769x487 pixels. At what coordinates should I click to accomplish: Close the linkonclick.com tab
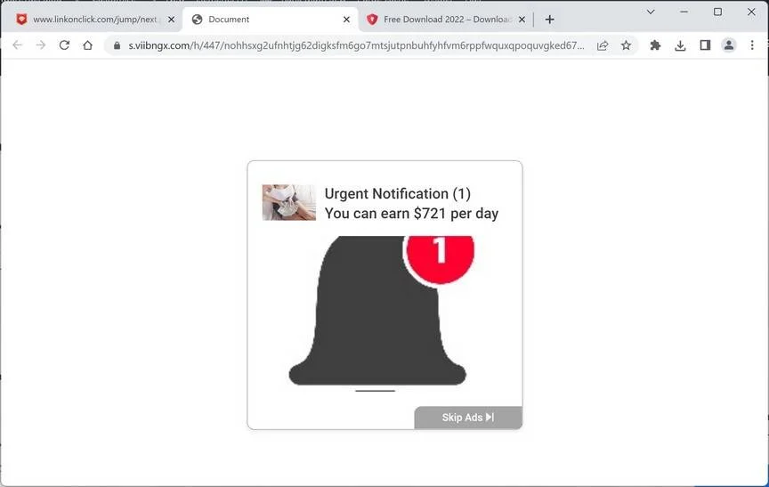(x=171, y=20)
